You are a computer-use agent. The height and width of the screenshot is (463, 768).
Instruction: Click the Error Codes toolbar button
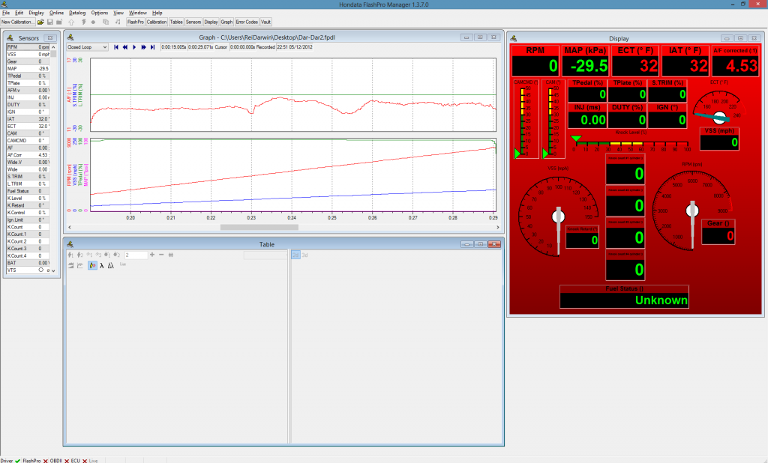247,22
